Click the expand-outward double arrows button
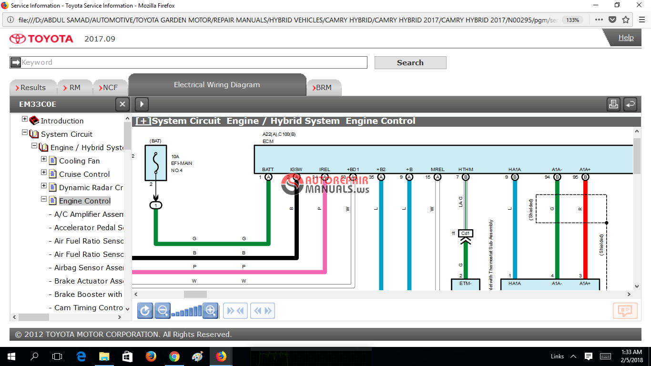Image resolution: width=651 pixels, height=366 pixels. pyautogui.click(x=263, y=311)
